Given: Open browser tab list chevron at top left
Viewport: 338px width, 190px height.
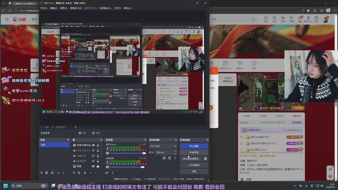Looking at the screenshot, I should point(3,3).
